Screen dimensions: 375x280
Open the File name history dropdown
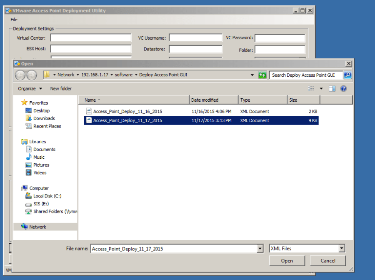point(260,248)
